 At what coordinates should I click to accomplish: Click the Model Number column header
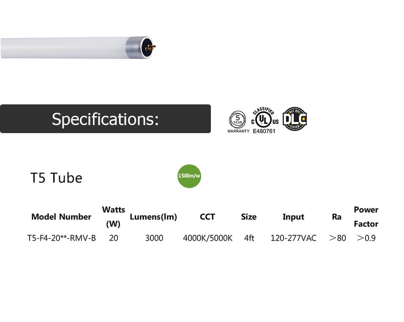click(61, 217)
